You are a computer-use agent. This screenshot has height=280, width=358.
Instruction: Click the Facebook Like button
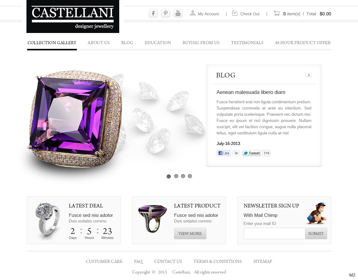click(x=224, y=153)
